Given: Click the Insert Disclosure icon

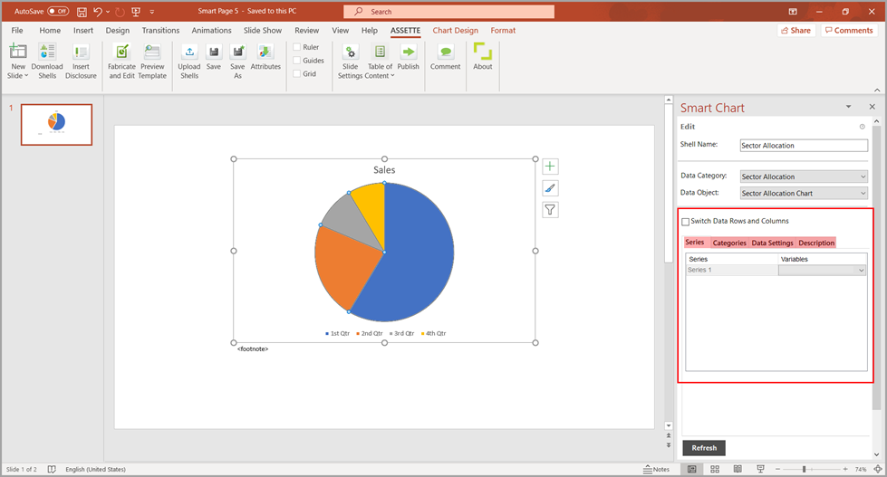Looking at the screenshot, I should 81,52.
